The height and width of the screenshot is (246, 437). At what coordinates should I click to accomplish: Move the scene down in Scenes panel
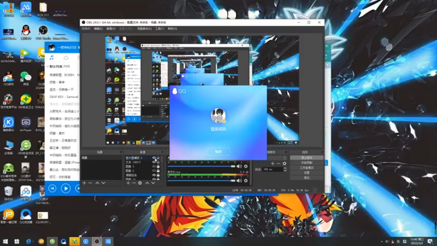(x=103, y=183)
